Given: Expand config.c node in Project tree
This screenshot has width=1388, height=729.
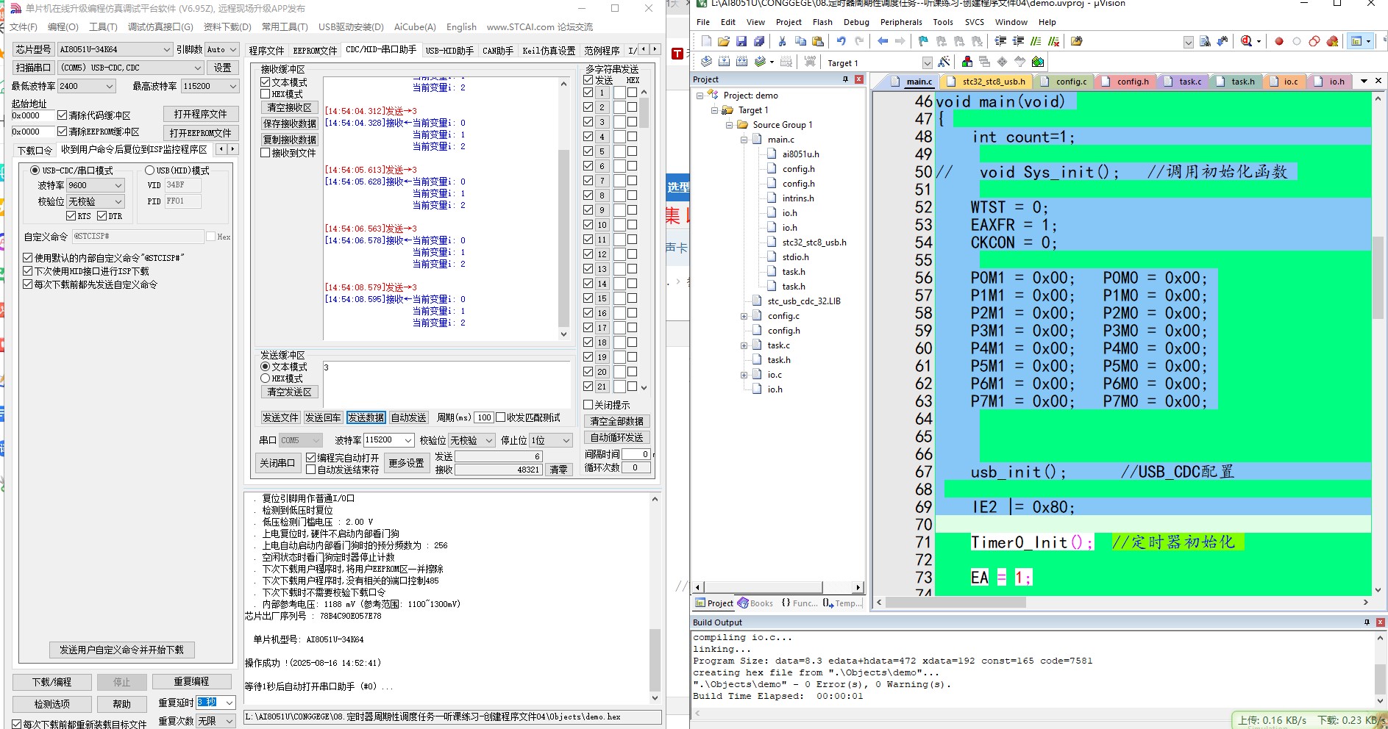Looking at the screenshot, I should tap(744, 316).
